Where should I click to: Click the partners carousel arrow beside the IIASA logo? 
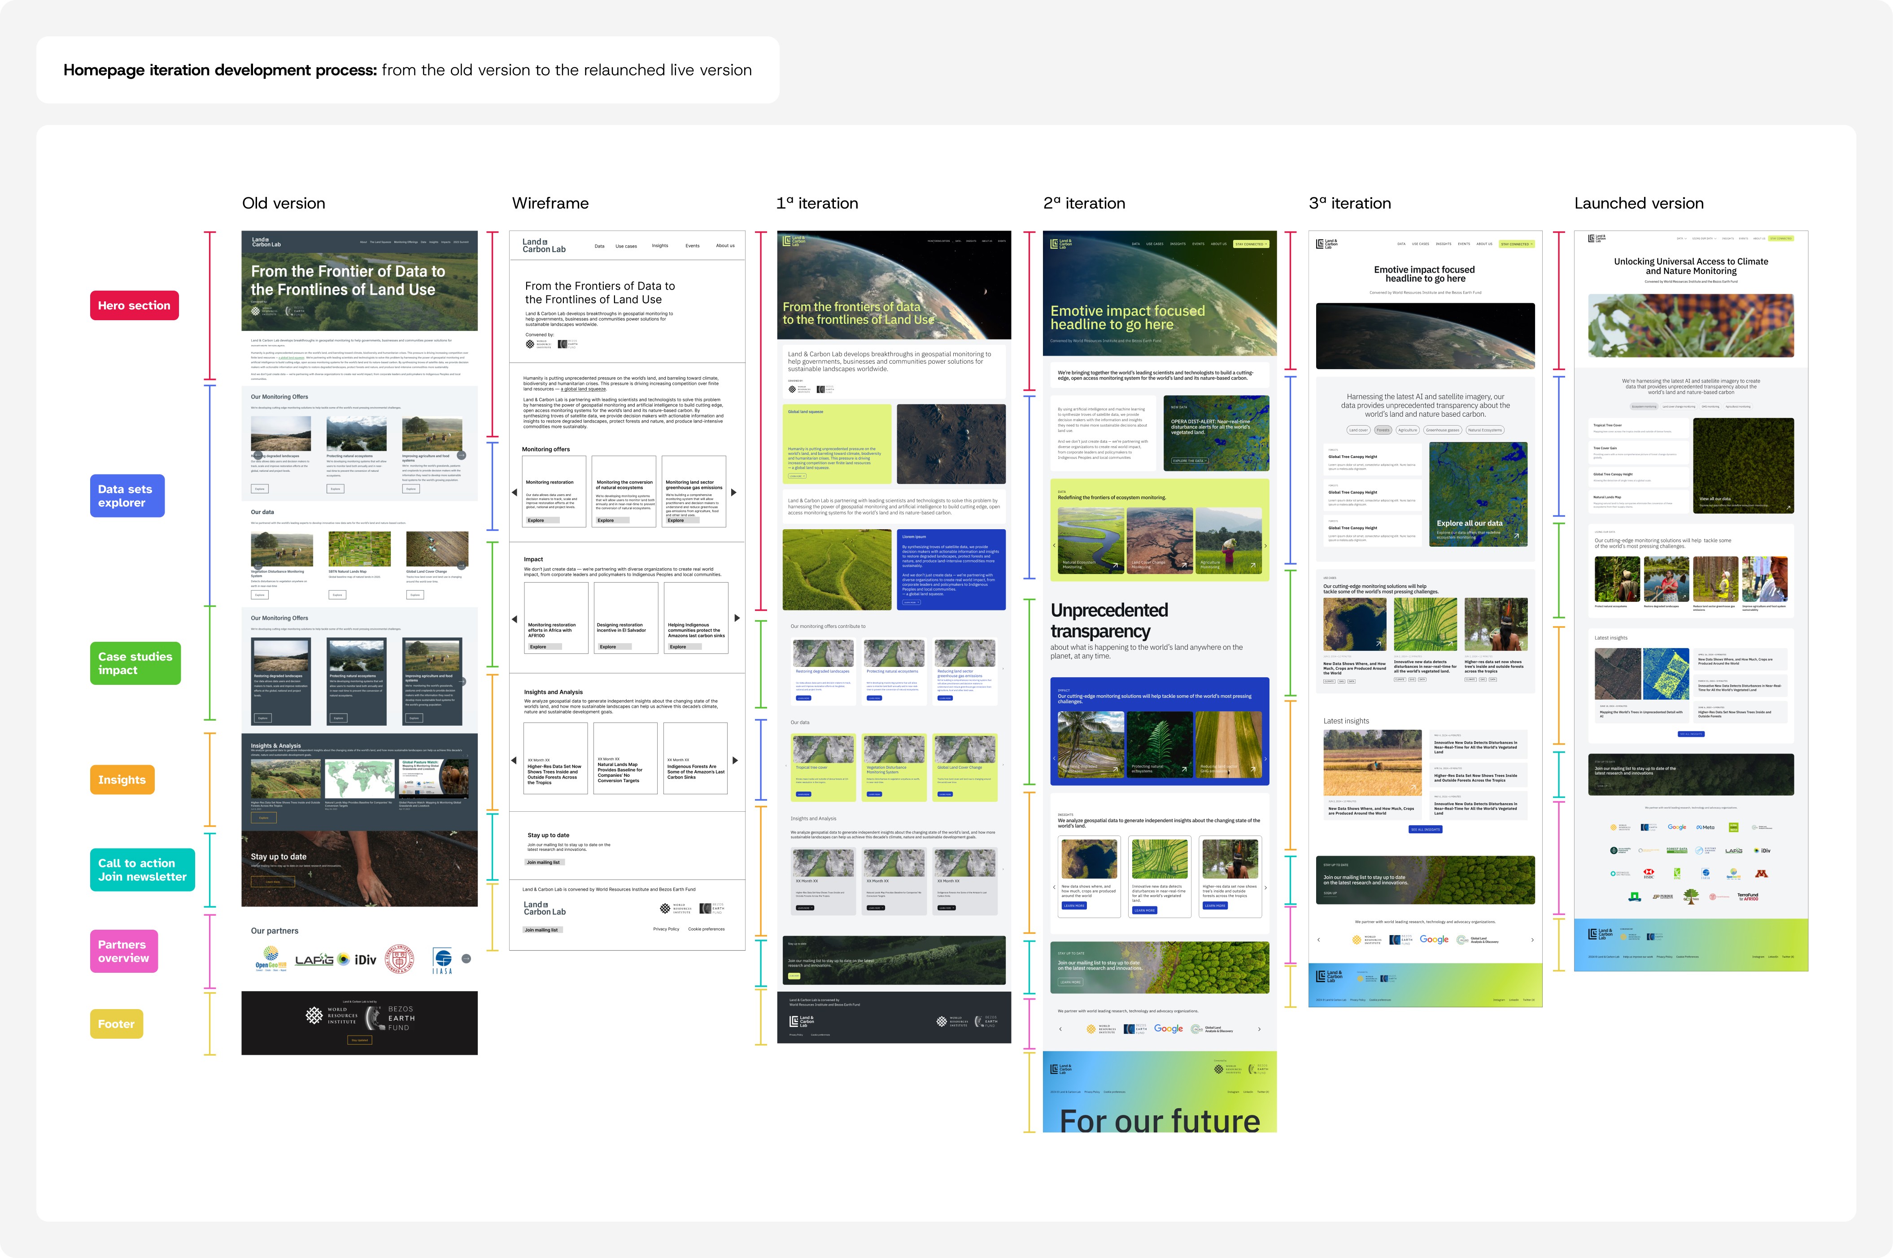click(x=466, y=959)
